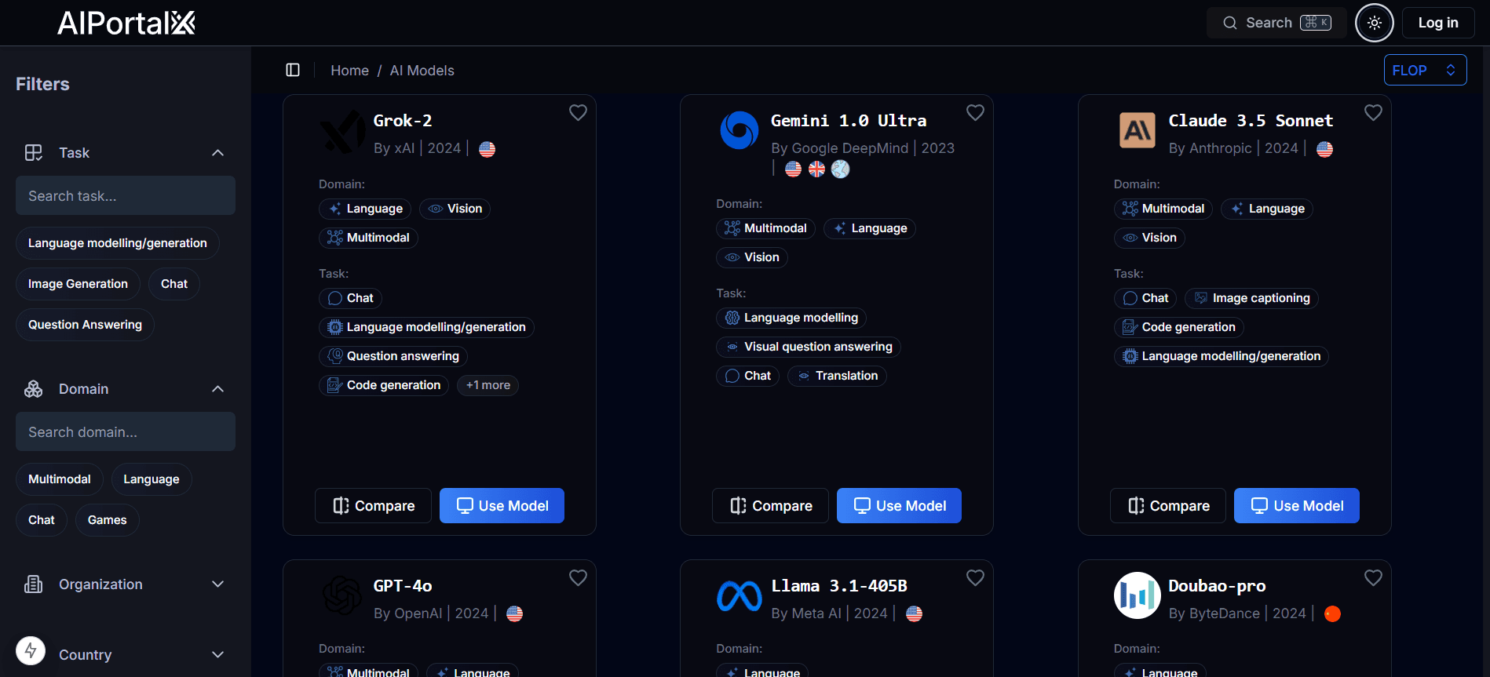The height and width of the screenshot is (677, 1490).
Task: Click the AI Models breadcrumb
Action: click(x=422, y=71)
